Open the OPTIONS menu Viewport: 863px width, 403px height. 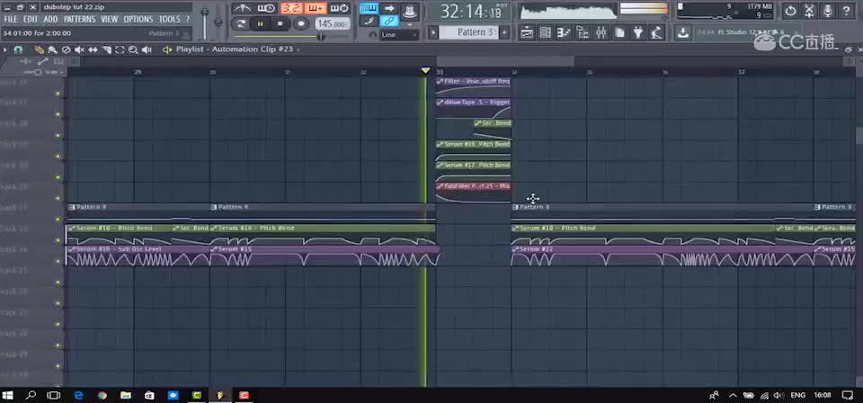[x=138, y=19]
